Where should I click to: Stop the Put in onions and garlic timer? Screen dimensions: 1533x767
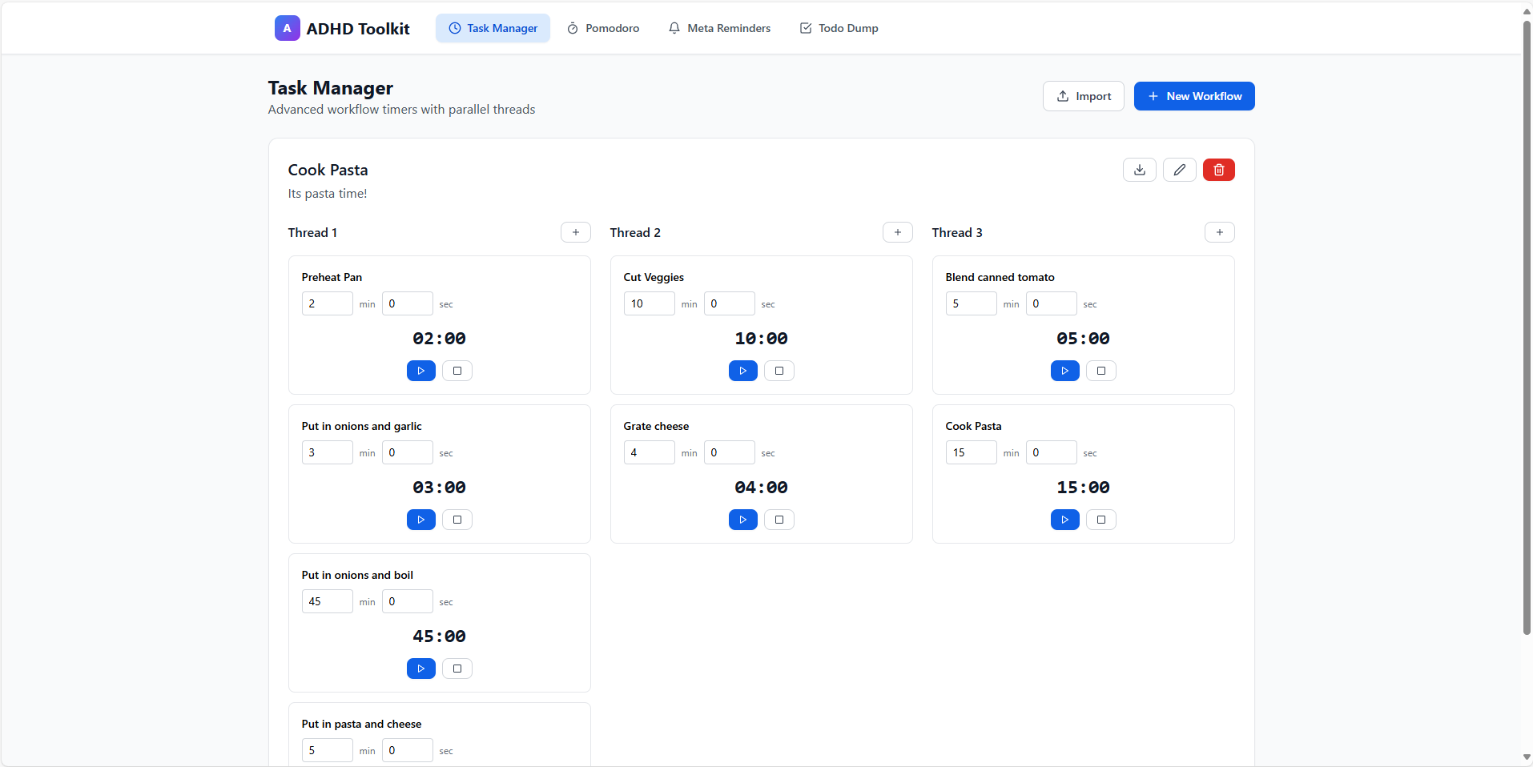point(457,520)
